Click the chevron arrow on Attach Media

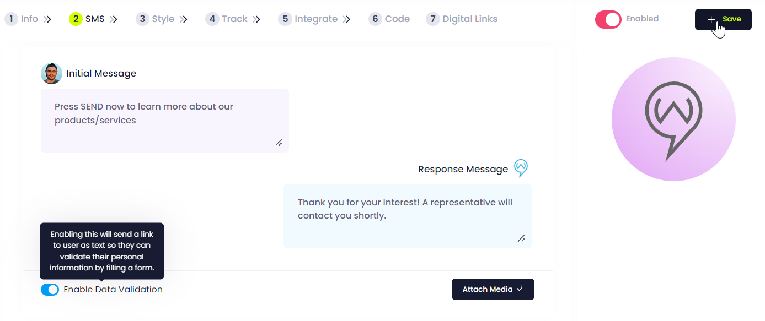[x=520, y=290]
